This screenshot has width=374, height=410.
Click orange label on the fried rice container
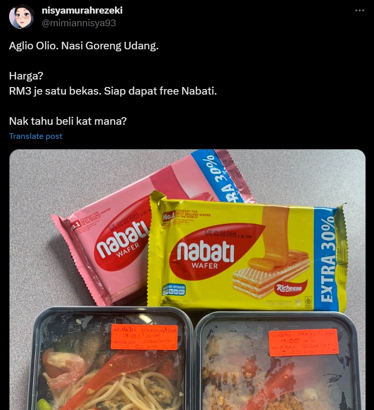(303, 343)
